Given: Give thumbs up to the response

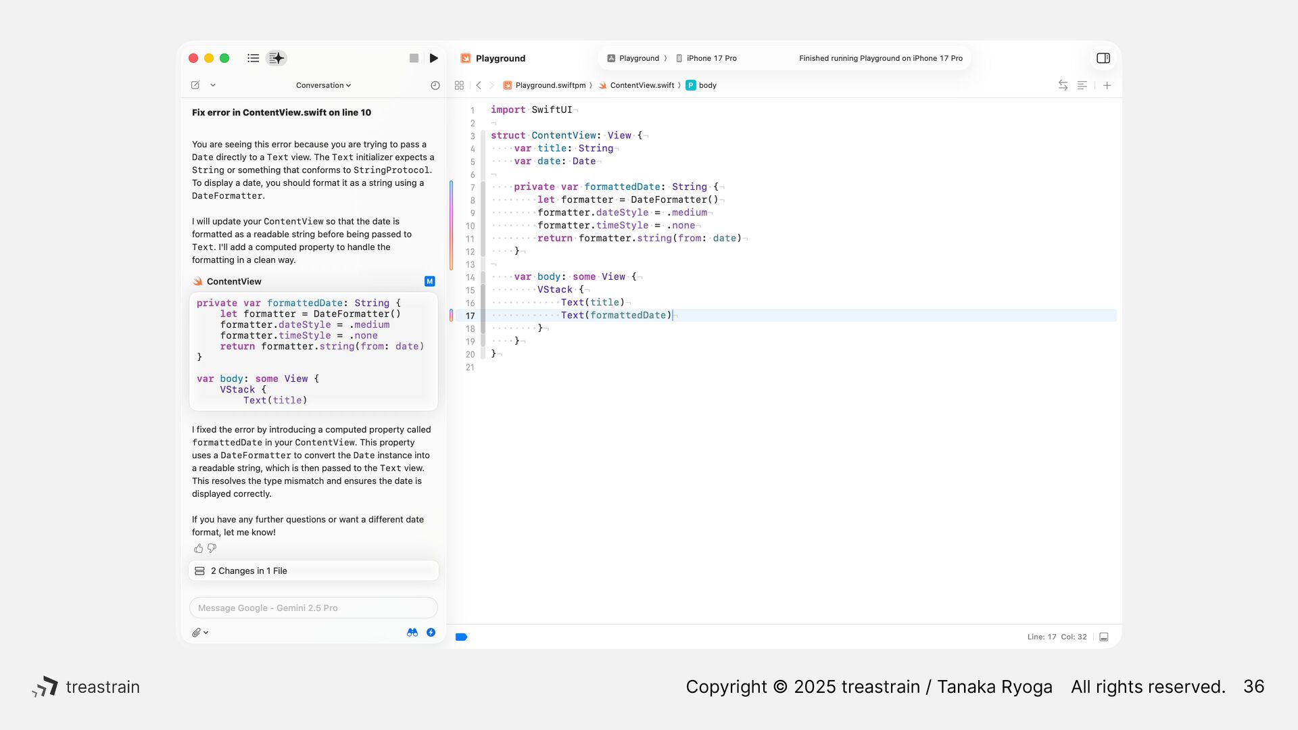Looking at the screenshot, I should [198, 548].
